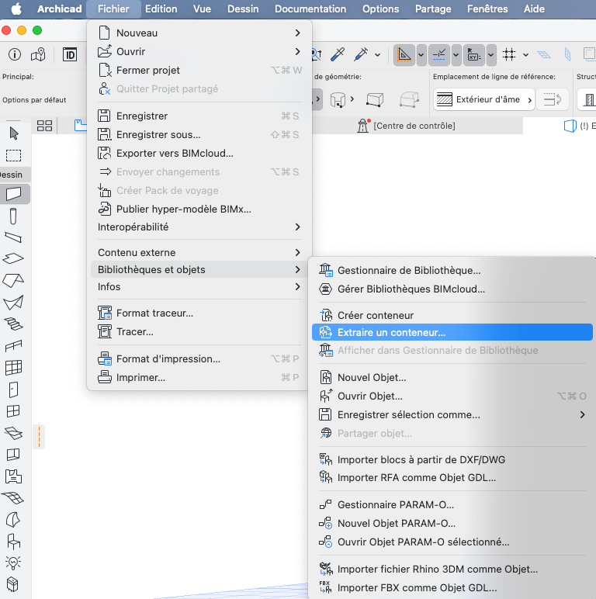Select the Column tool in the toolbox
Screen dimensions: 596x599
13,216
